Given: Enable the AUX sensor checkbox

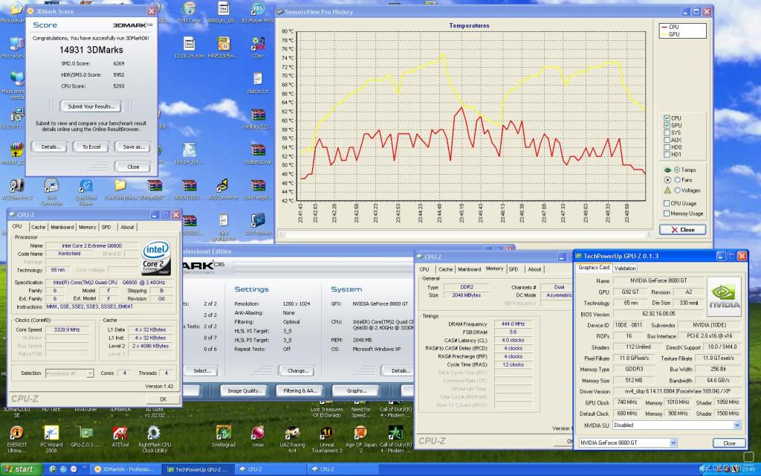Looking at the screenshot, I should (x=667, y=140).
